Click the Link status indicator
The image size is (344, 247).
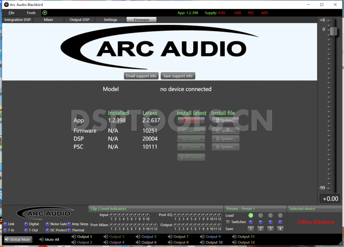(5, 224)
